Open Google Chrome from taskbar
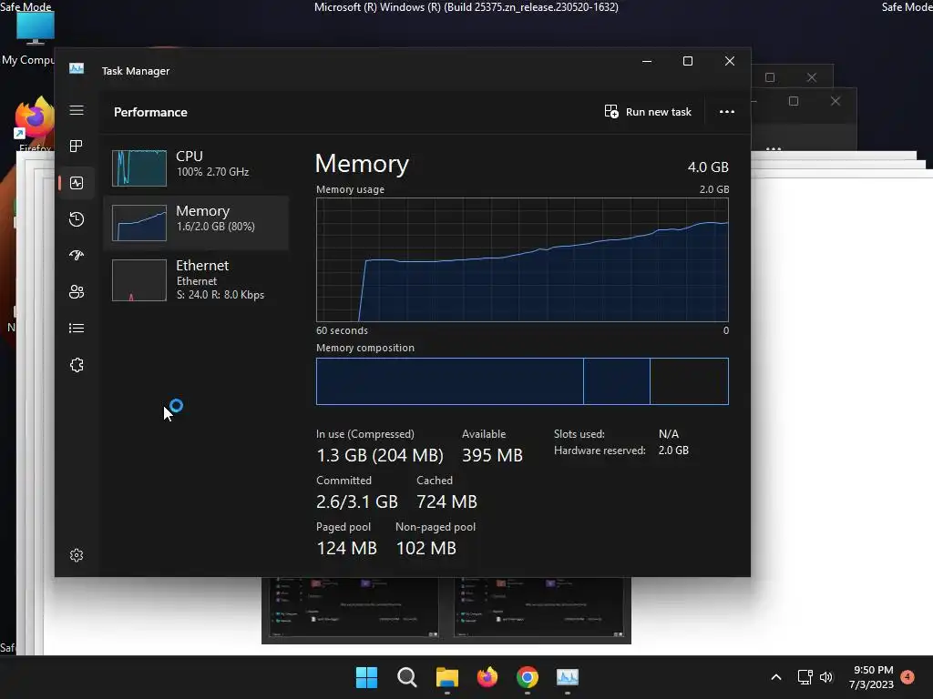Image resolution: width=933 pixels, height=699 pixels. [528, 677]
